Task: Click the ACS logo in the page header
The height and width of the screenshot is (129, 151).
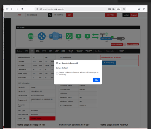Action: point(20,15)
